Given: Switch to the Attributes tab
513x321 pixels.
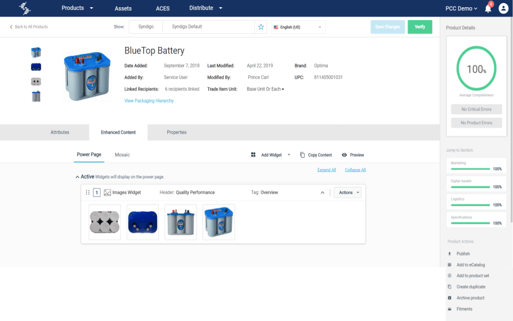Looking at the screenshot, I should coord(60,132).
